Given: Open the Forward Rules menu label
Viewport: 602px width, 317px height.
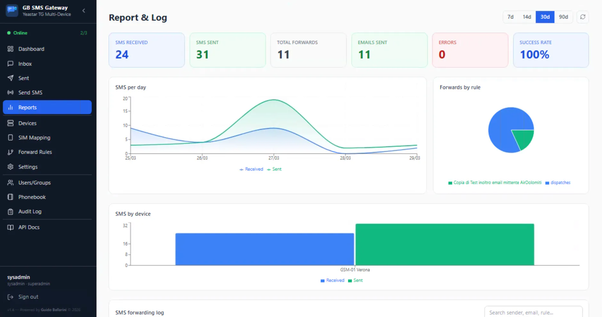Looking at the screenshot, I should (x=35, y=152).
